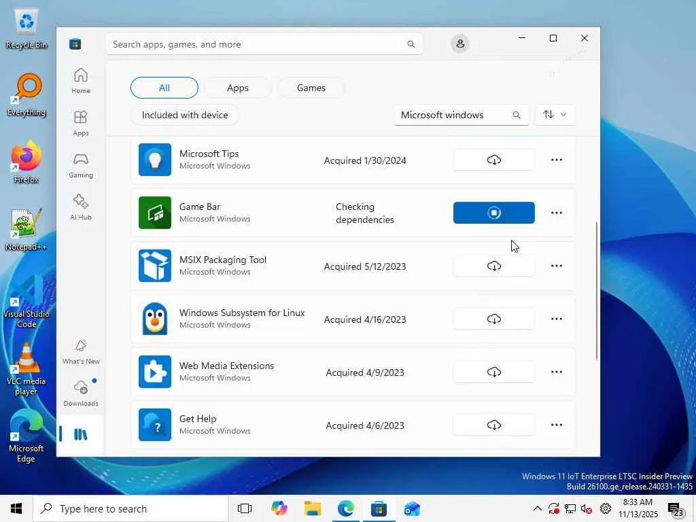Image resolution: width=696 pixels, height=522 pixels.
Task: Open the Windows Subsystem for Linux title
Action: pos(242,313)
